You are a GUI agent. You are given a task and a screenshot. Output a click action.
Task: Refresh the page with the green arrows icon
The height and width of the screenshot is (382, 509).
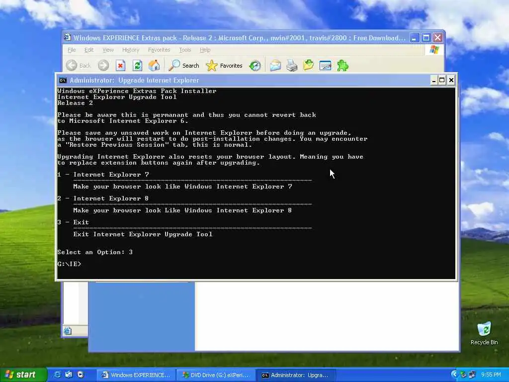[x=137, y=66]
